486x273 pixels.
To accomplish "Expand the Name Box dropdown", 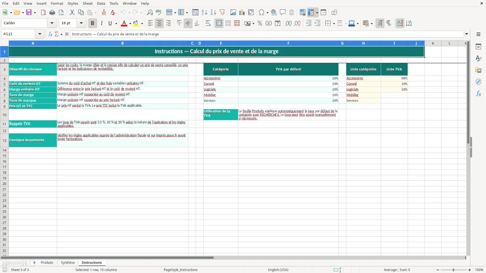I will [x=40, y=34].
